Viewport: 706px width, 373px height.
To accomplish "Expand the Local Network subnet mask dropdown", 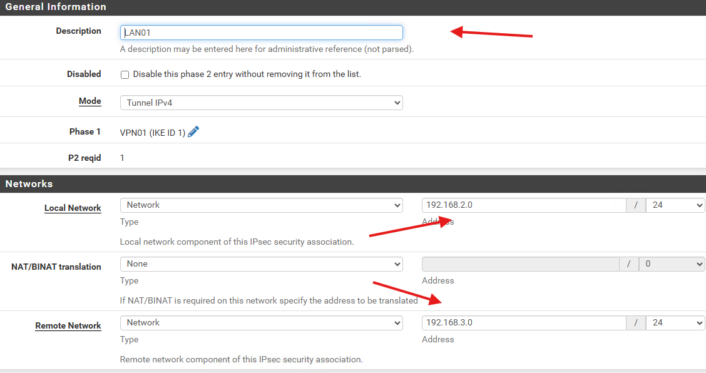I will (675, 205).
